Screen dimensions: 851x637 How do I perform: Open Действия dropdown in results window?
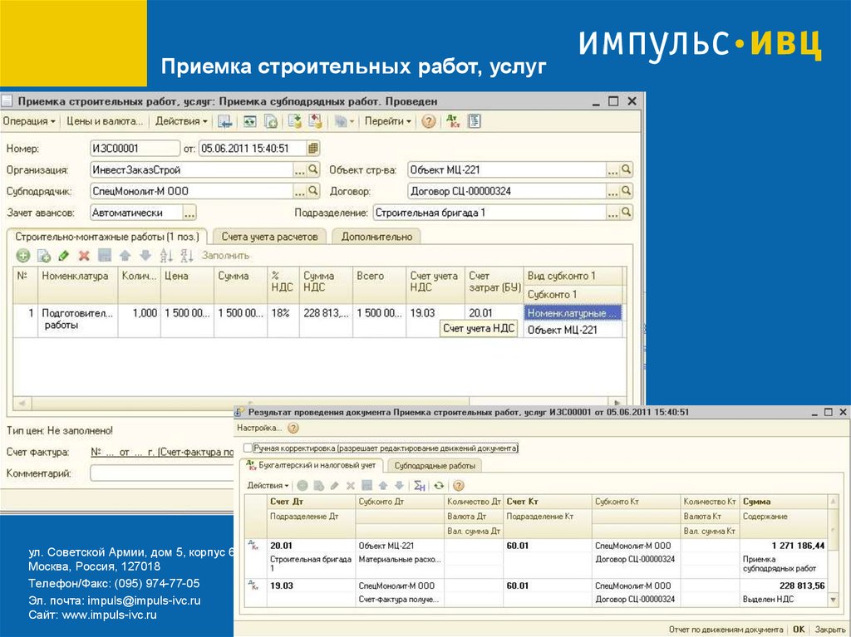coord(268,486)
